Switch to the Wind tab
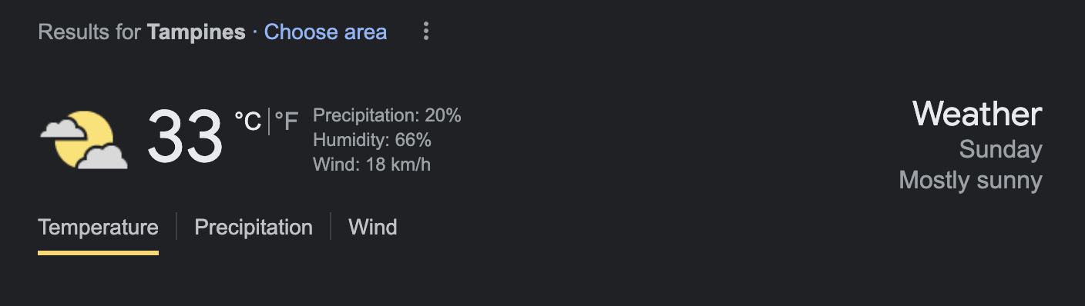Viewport: 1085px width, 306px height. [373, 228]
